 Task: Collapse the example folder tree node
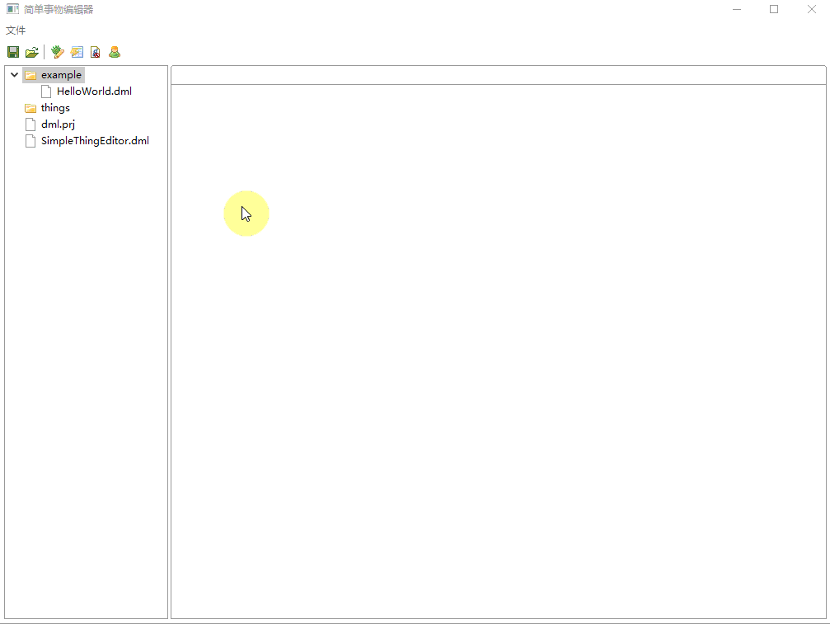click(14, 75)
